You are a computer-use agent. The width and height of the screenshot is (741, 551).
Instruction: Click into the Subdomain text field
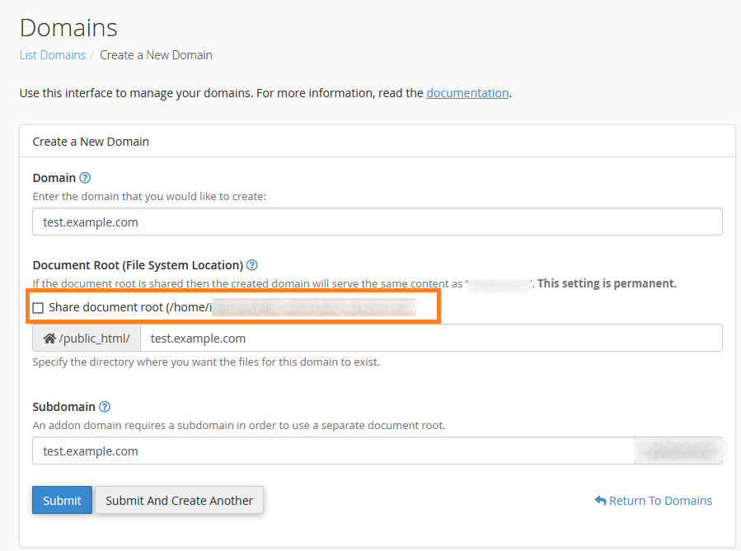[x=330, y=451]
